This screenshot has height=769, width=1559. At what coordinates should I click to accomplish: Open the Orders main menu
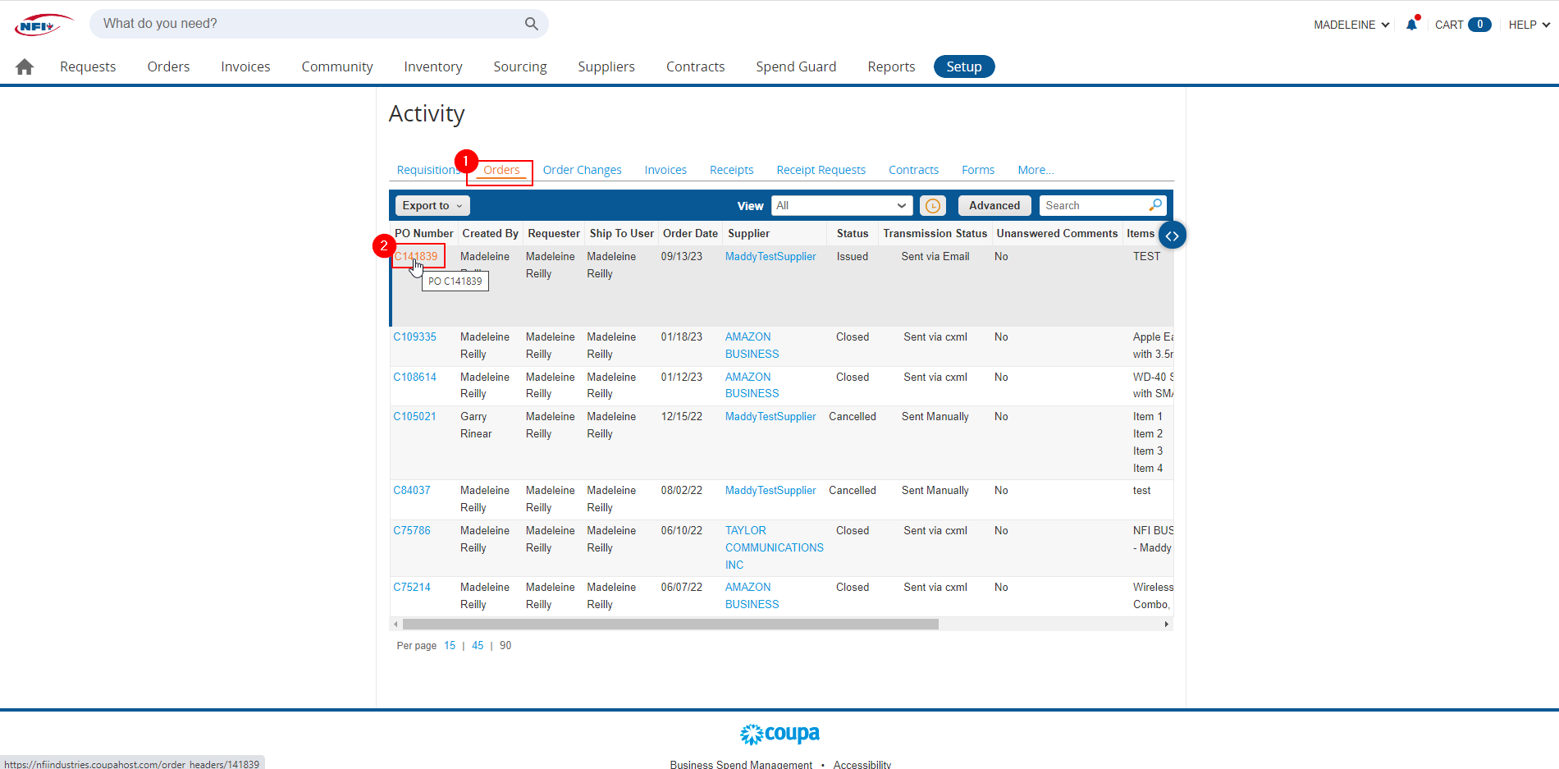click(x=168, y=66)
